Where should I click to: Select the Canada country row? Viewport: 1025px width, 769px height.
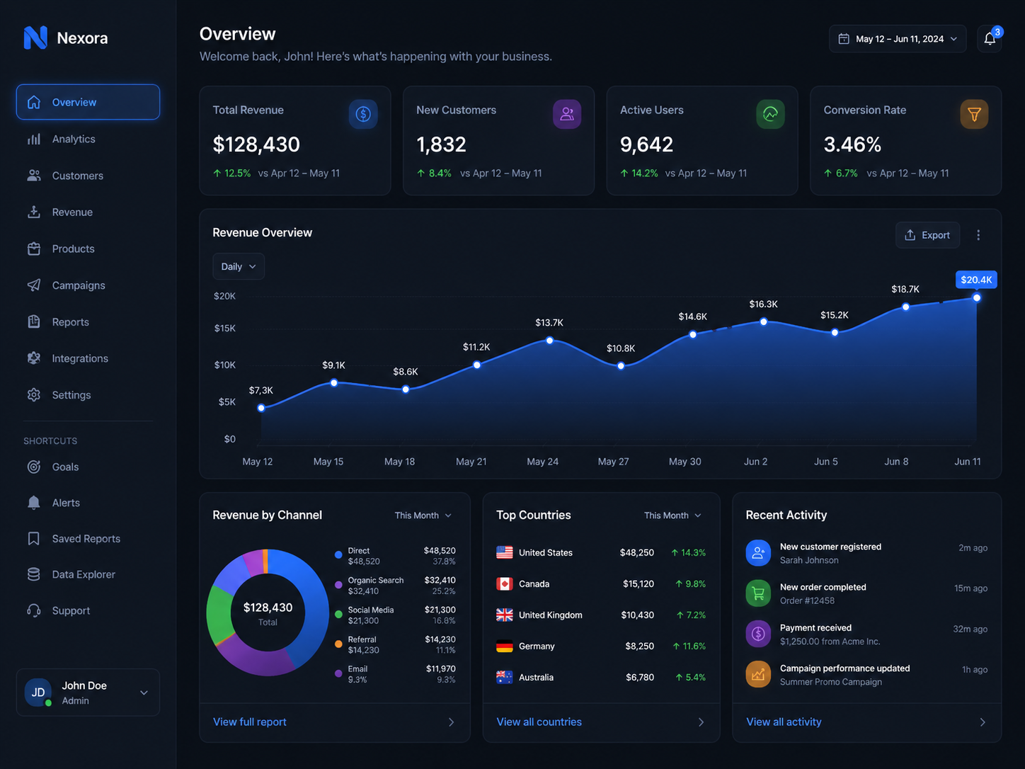pos(601,583)
